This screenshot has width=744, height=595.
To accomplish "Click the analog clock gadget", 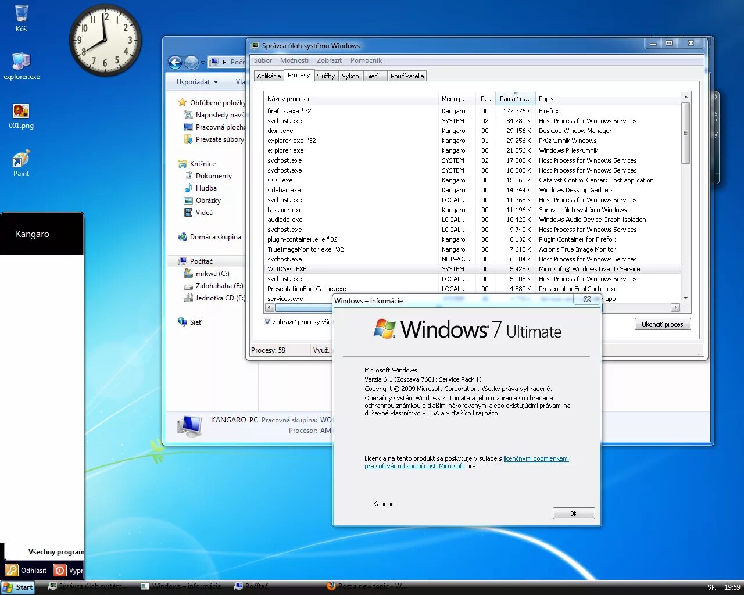I will 106,40.
